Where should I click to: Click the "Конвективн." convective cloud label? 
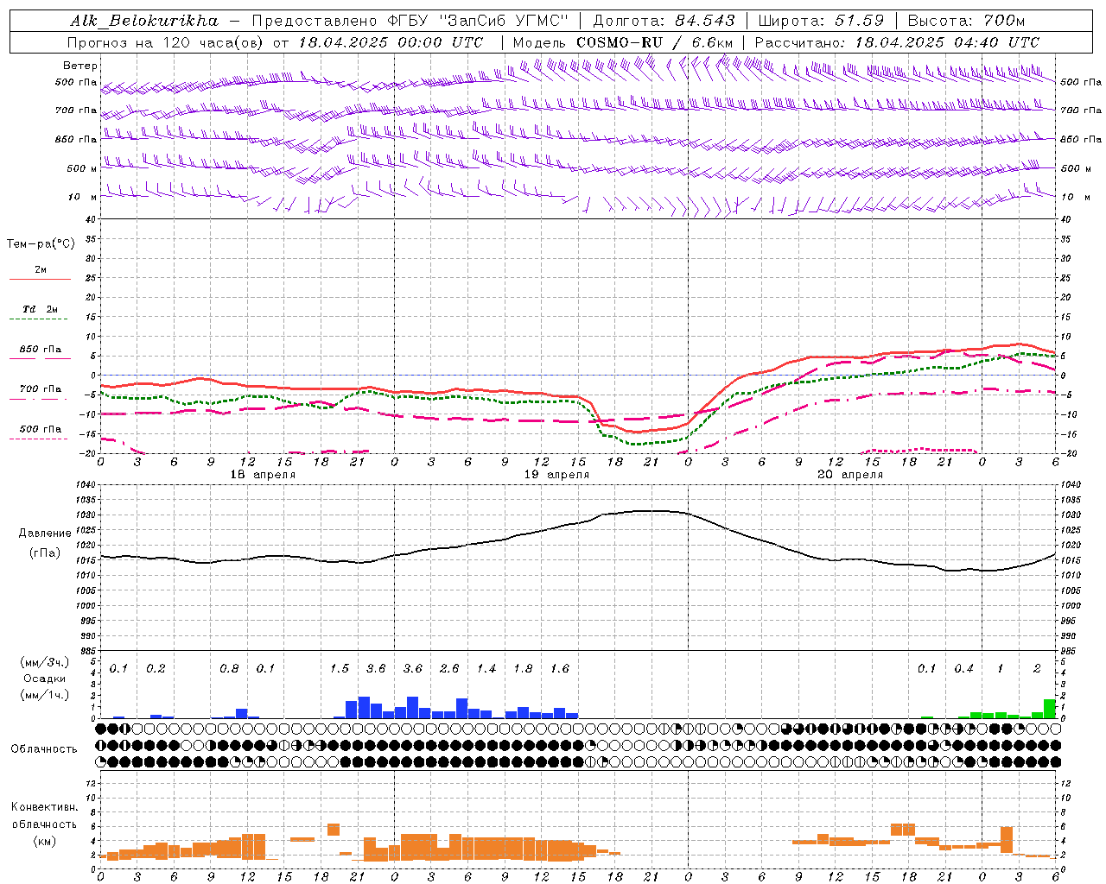point(44,807)
